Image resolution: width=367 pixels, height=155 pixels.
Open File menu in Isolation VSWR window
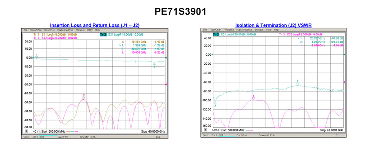205,30
